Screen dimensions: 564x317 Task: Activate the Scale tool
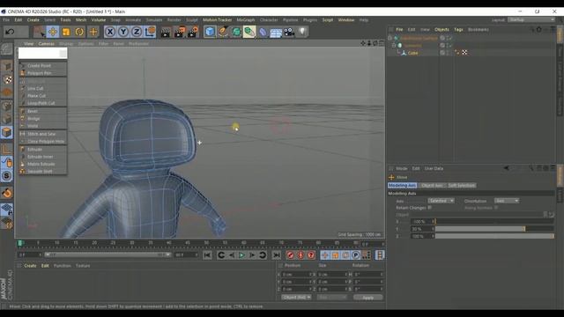click(x=66, y=32)
